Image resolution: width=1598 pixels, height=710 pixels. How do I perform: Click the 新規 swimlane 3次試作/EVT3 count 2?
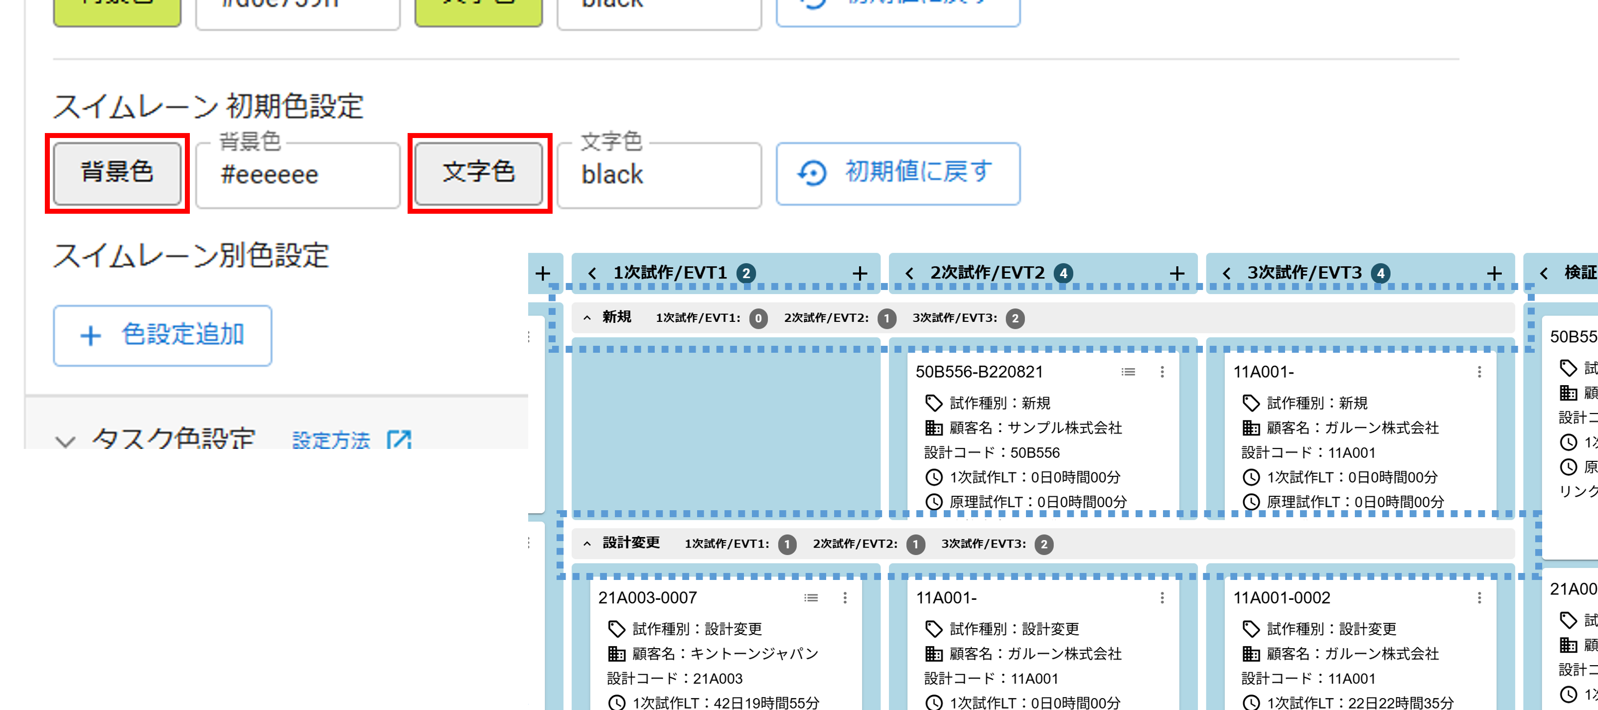[1016, 319]
